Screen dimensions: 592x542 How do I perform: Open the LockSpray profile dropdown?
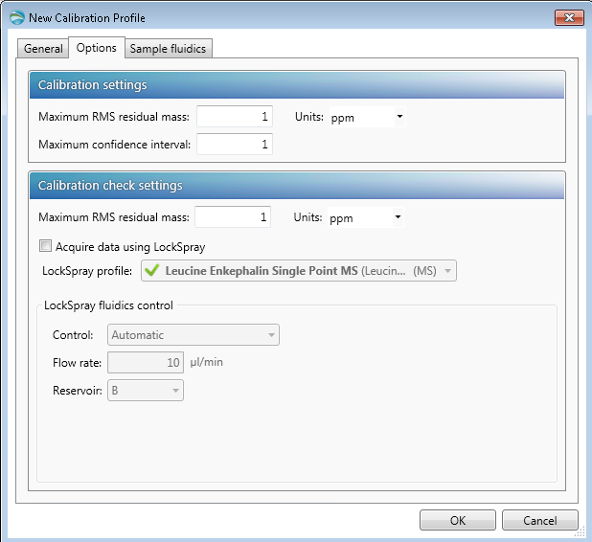(299, 271)
